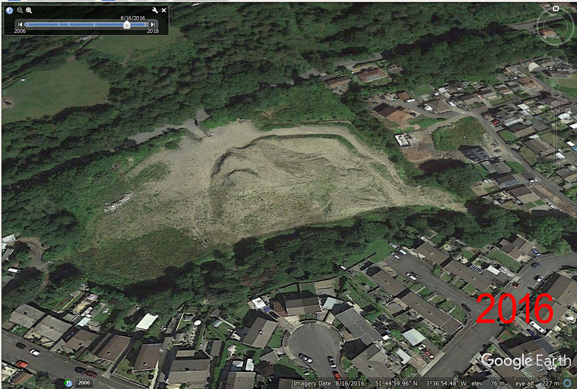Zoom out the timeline range
This screenshot has height=389, width=577.
(20, 10)
